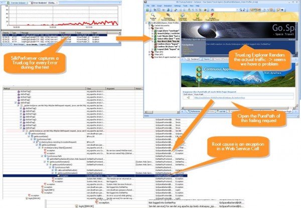Click Customize User Data workflow icon
Screen dimensions: 301x208
point(183,15)
